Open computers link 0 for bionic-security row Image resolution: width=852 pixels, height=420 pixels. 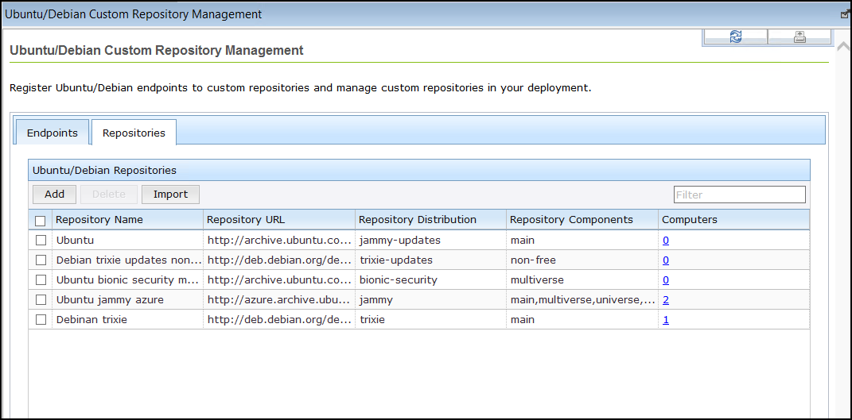666,280
